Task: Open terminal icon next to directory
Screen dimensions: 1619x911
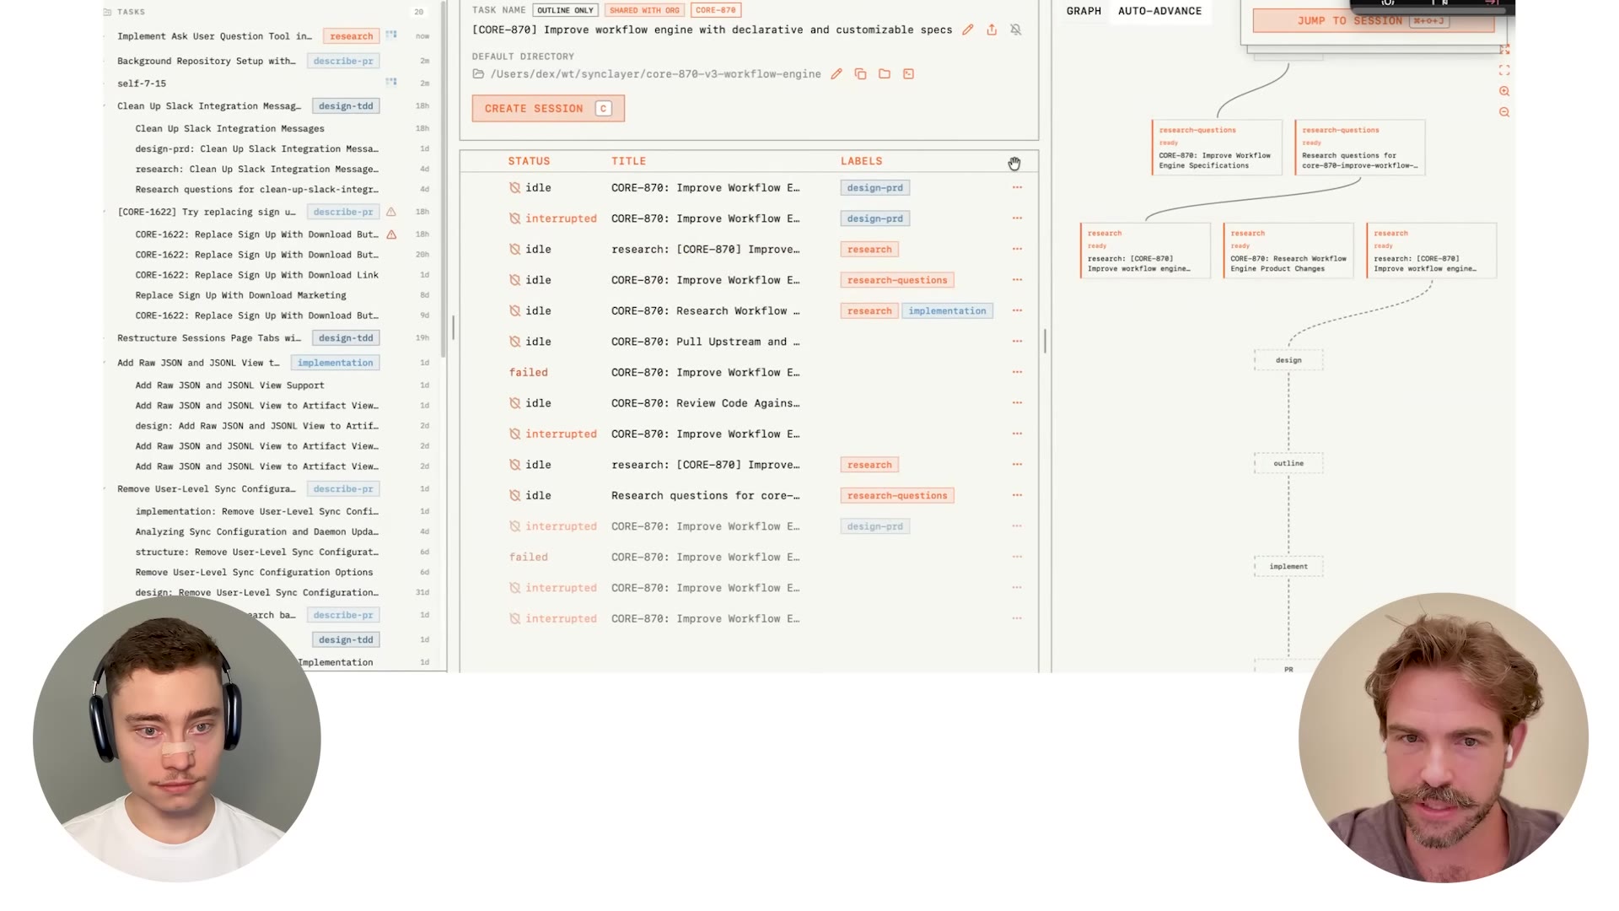Action: [909, 74]
